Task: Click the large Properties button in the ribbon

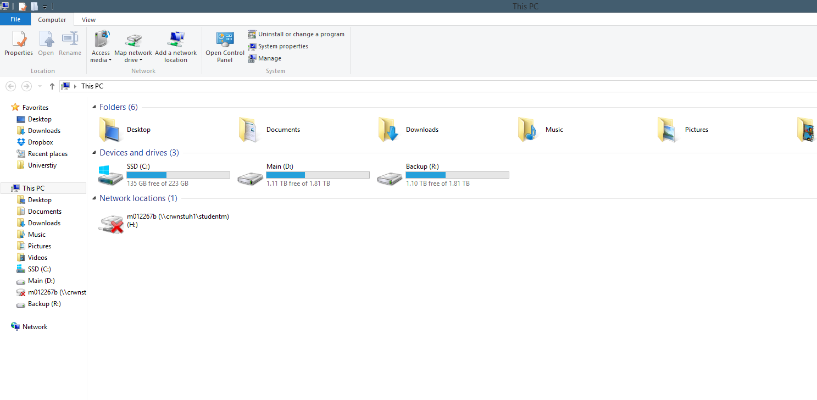Action: [19, 43]
